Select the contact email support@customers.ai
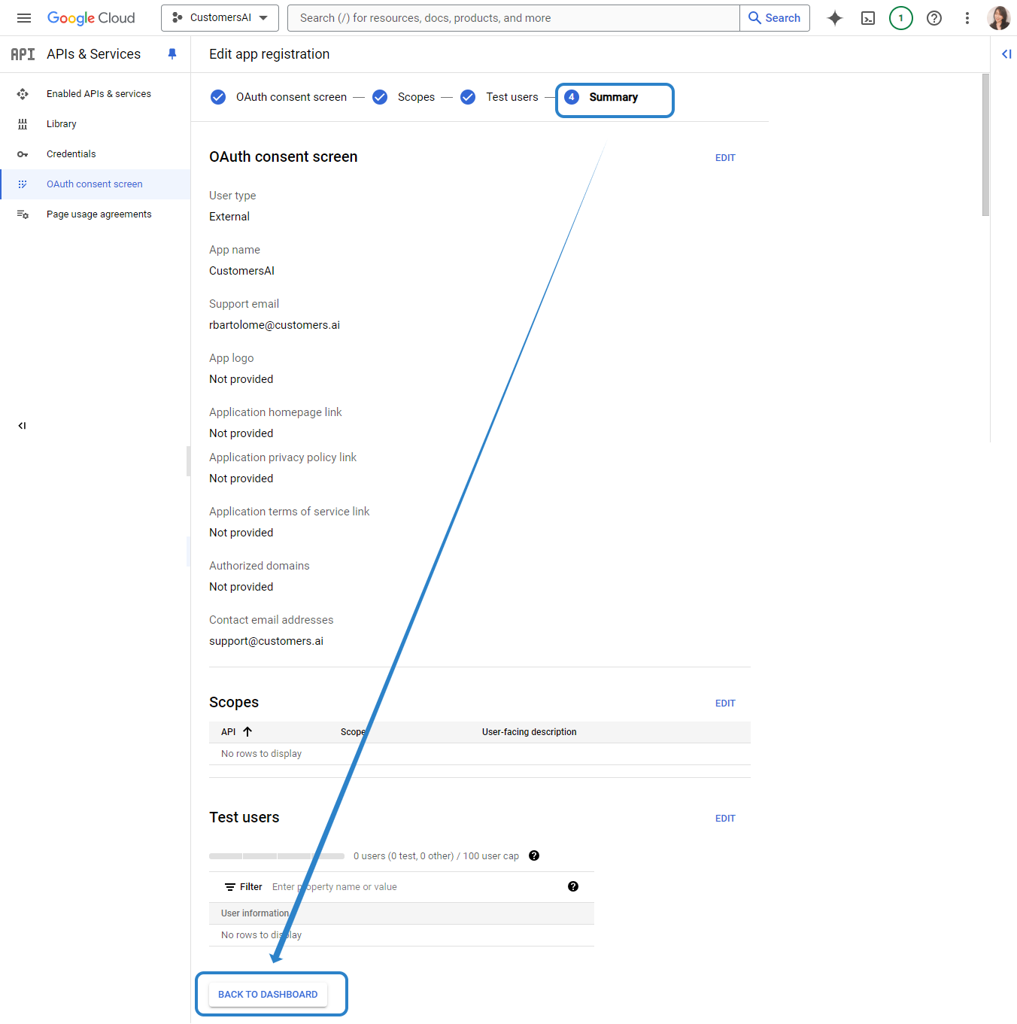 click(x=266, y=641)
